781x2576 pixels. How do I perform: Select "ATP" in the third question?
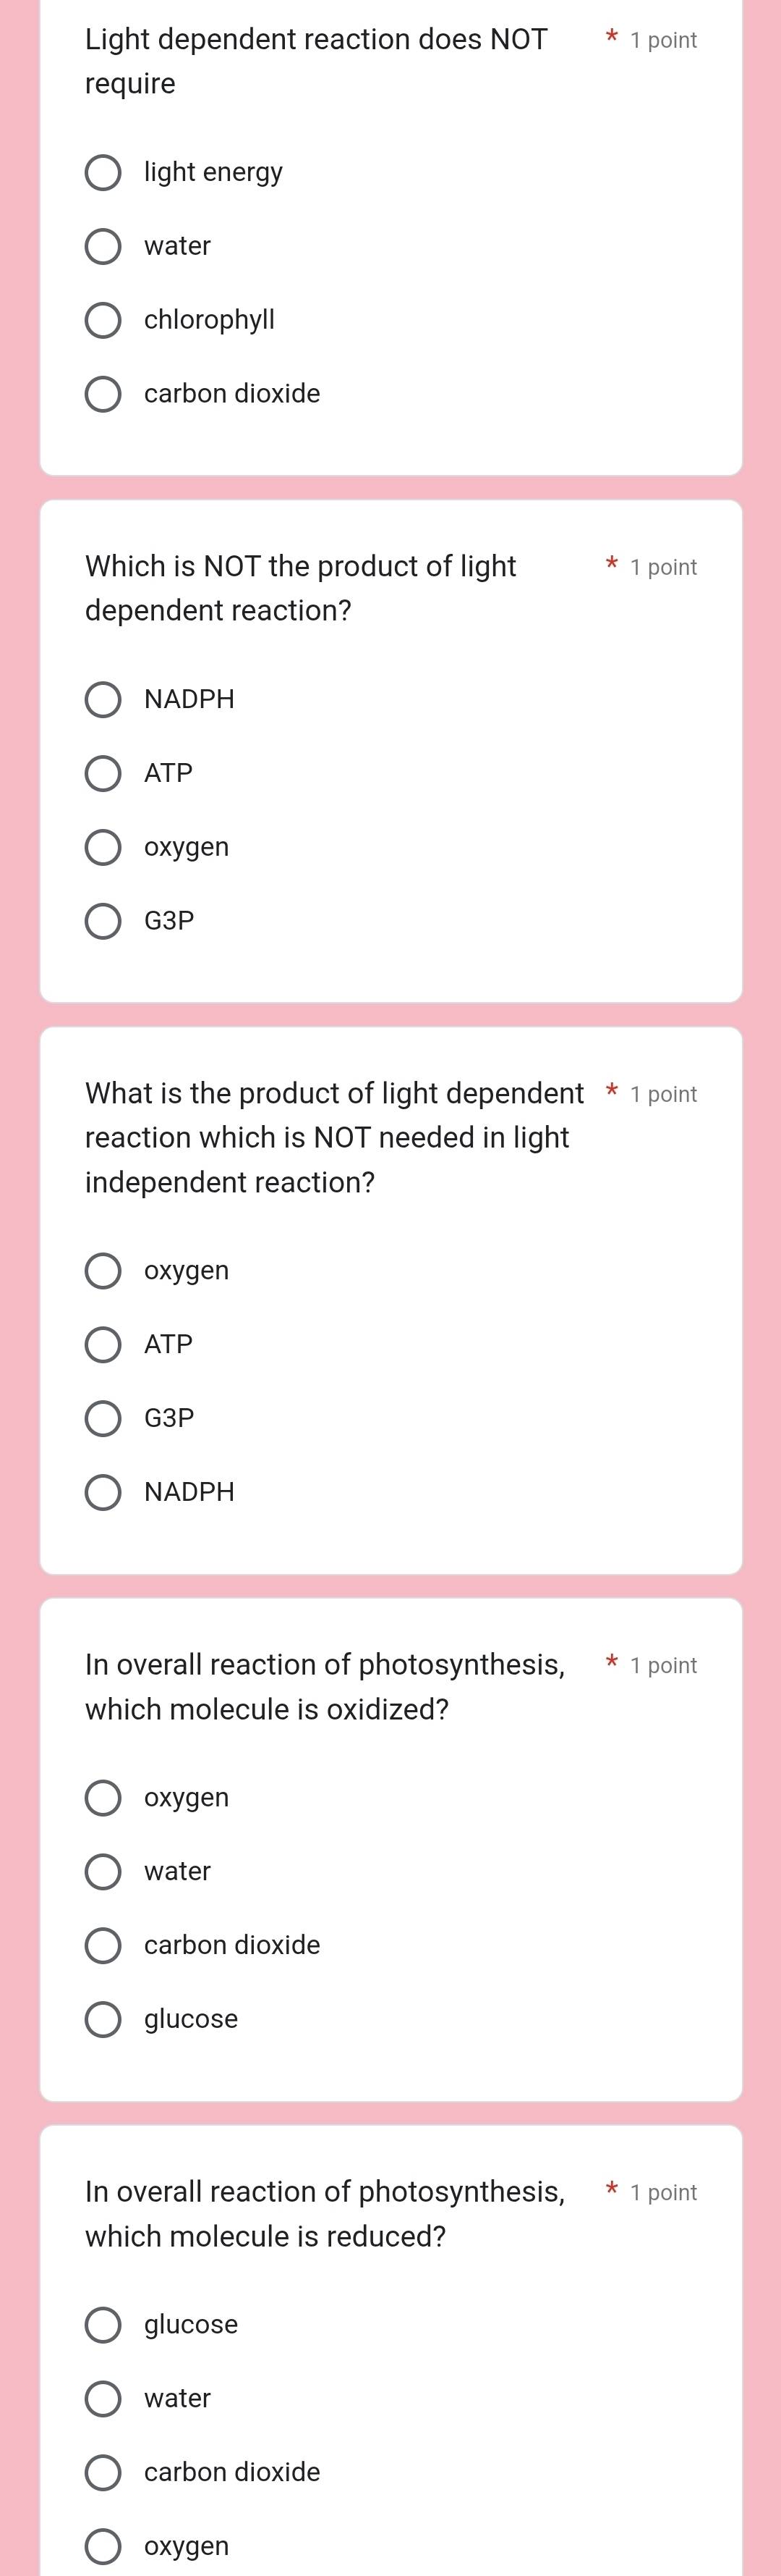pyautogui.click(x=103, y=1345)
